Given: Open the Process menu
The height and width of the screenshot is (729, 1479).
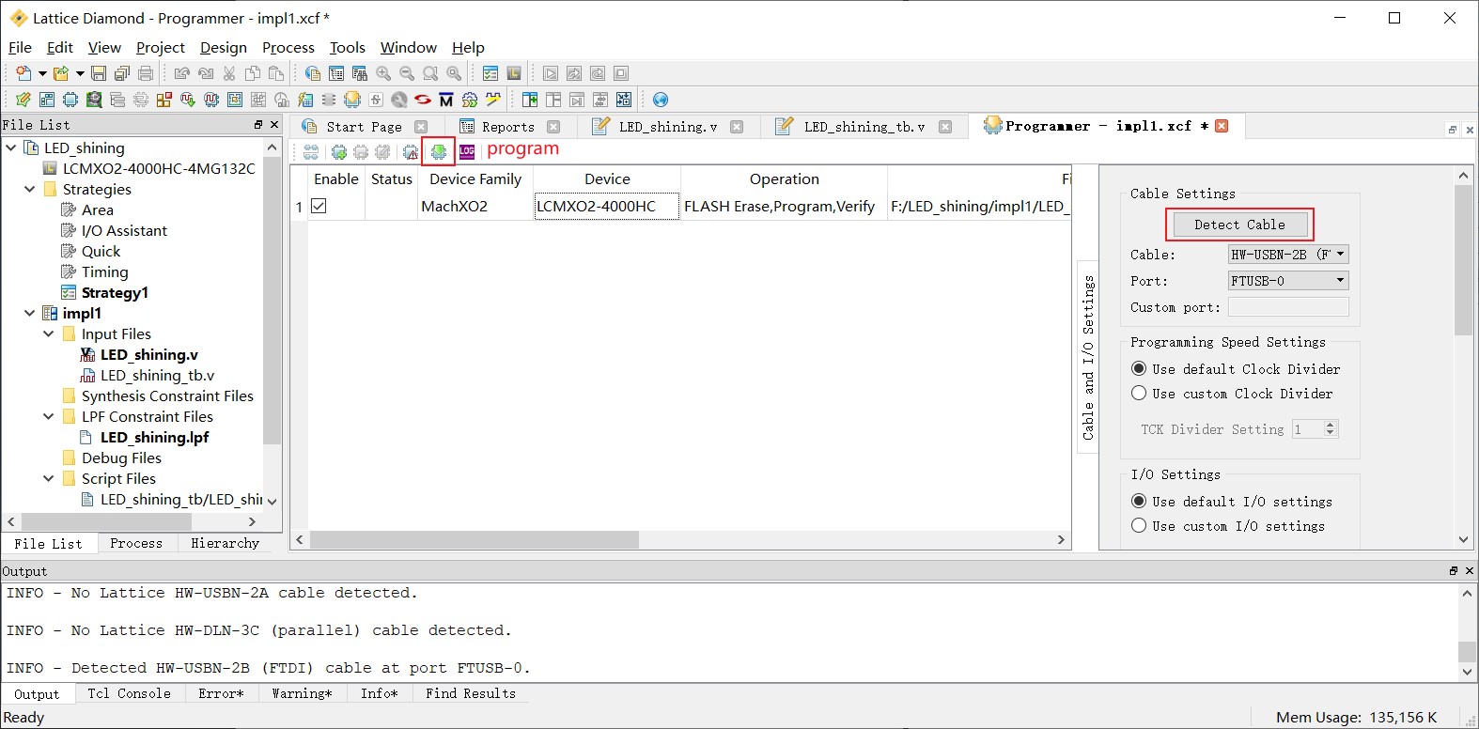Looking at the screenshot, I should [x=288, y=47].
